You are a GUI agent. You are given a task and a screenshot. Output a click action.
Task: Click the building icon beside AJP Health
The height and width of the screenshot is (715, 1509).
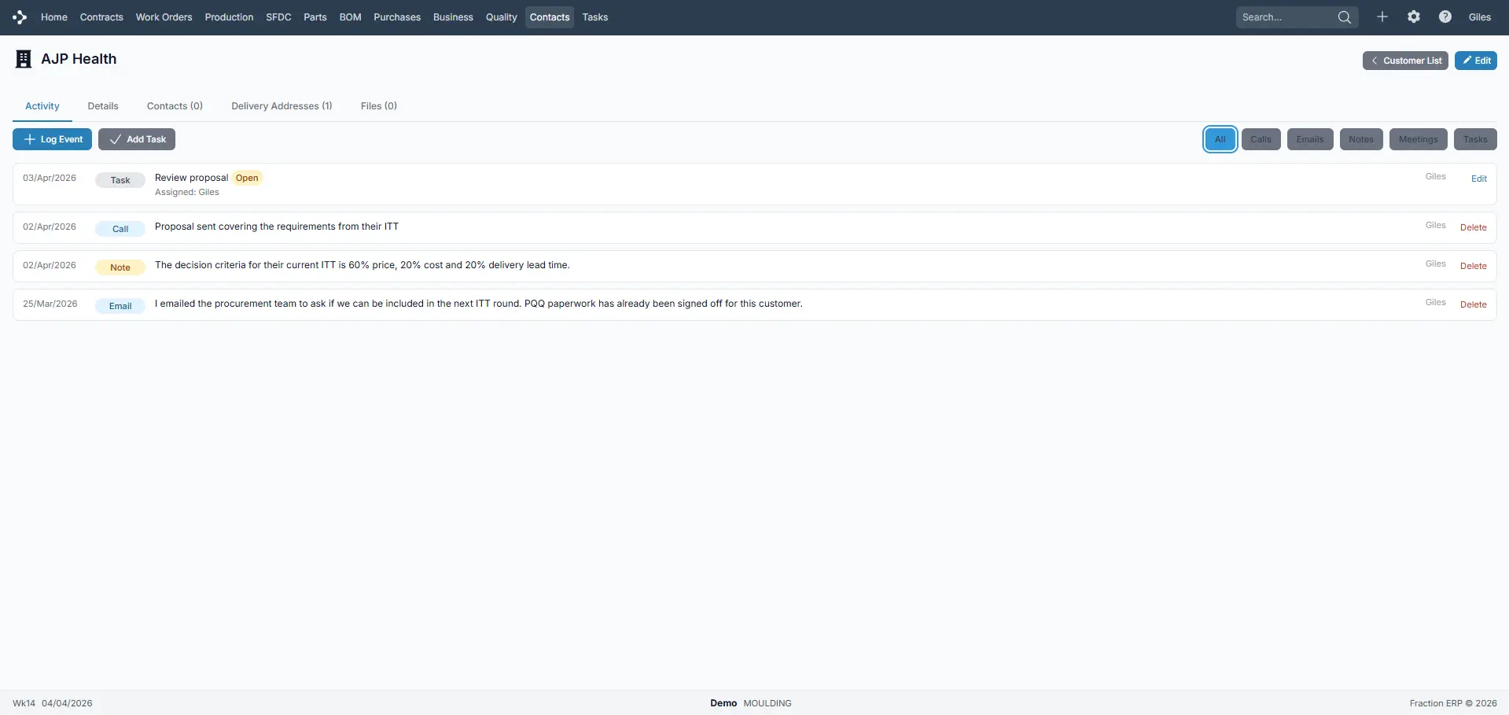click(24, 60)
